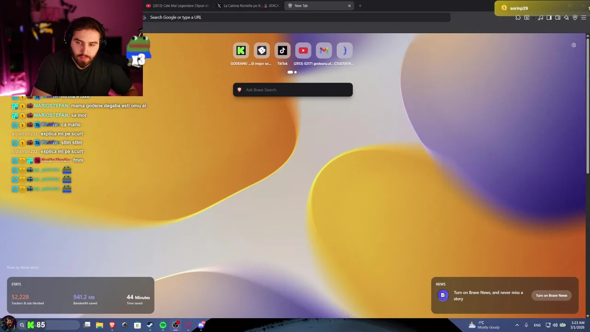
Task: Open Spotify from the taskbar
Action: click(163, 325)
